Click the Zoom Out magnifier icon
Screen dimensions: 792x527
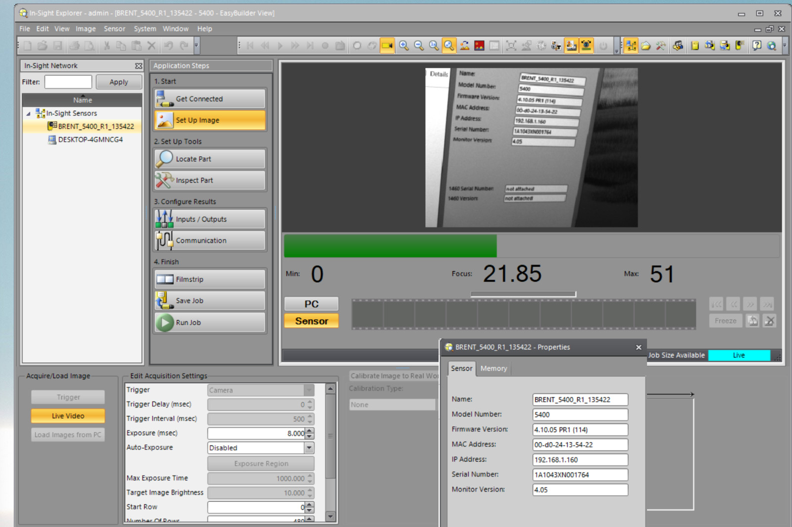click(x=419, y=46)
